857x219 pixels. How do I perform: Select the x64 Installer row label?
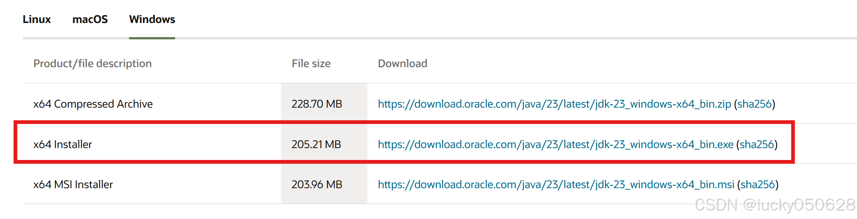[x=62, y=144]
